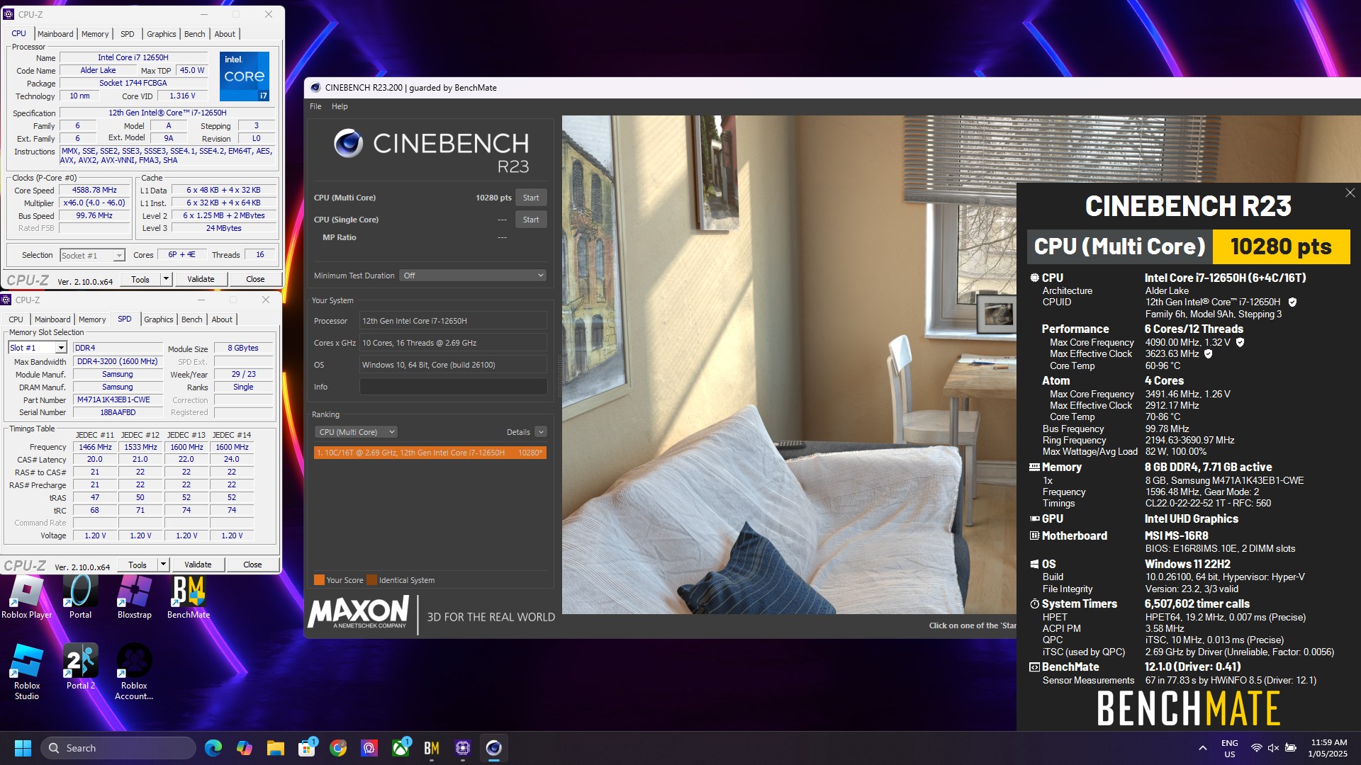
Task: Open the clock and date panel
Action: [x=1328, y=748]
